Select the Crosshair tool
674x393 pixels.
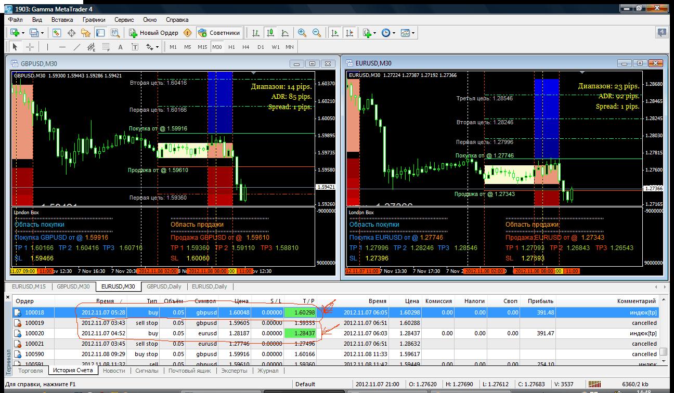tap(30, 47)
